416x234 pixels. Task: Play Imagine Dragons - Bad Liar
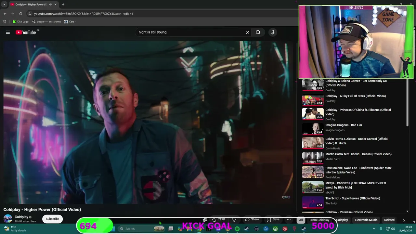313,129
